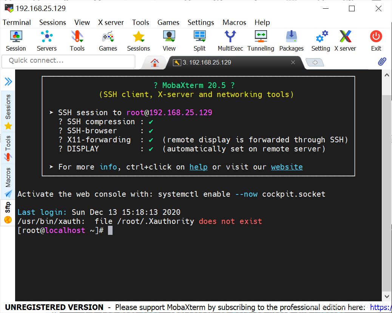
Task: Open the Tools sidebar tab
Action: (8, 148)
